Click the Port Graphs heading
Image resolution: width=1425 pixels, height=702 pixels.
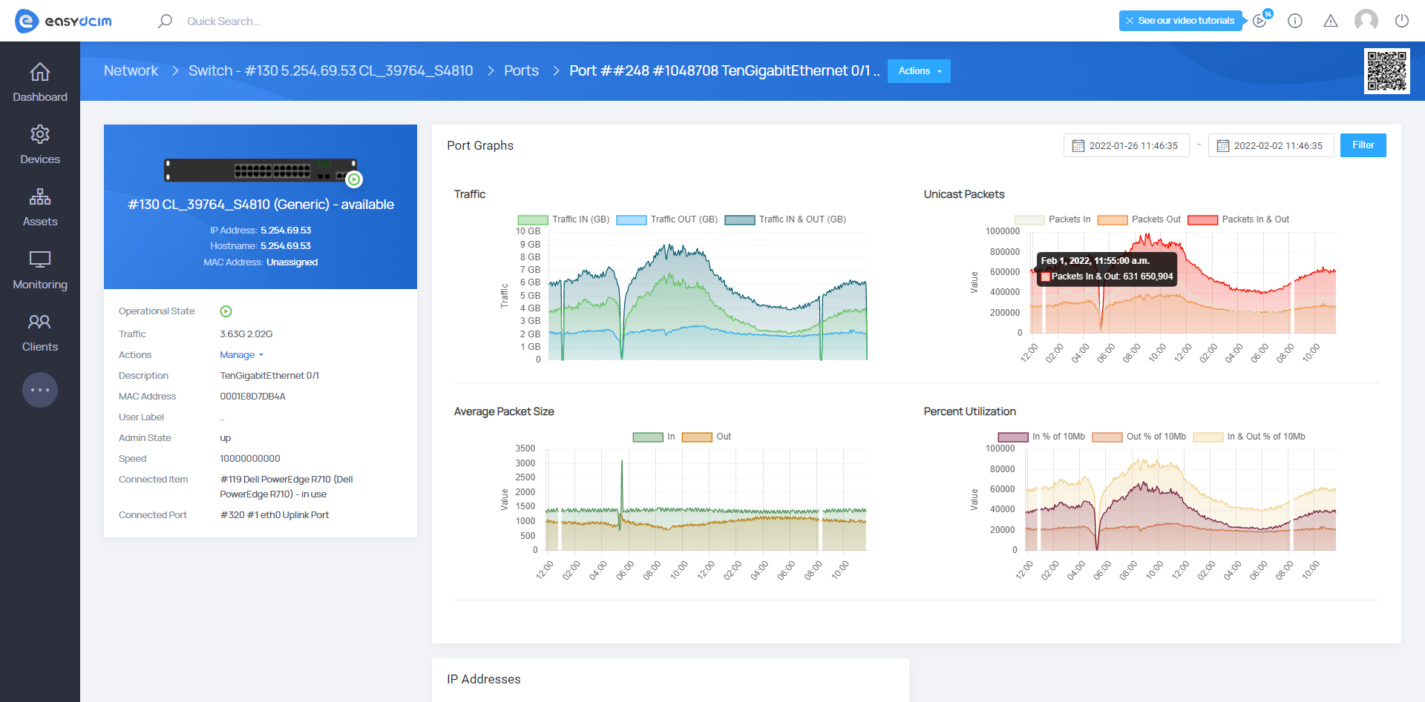[x=480, y=145]
